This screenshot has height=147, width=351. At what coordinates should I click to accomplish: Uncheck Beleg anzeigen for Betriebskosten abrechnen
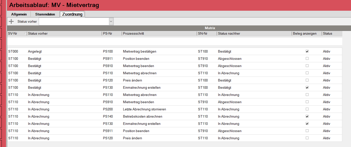(x=307, y=116)
